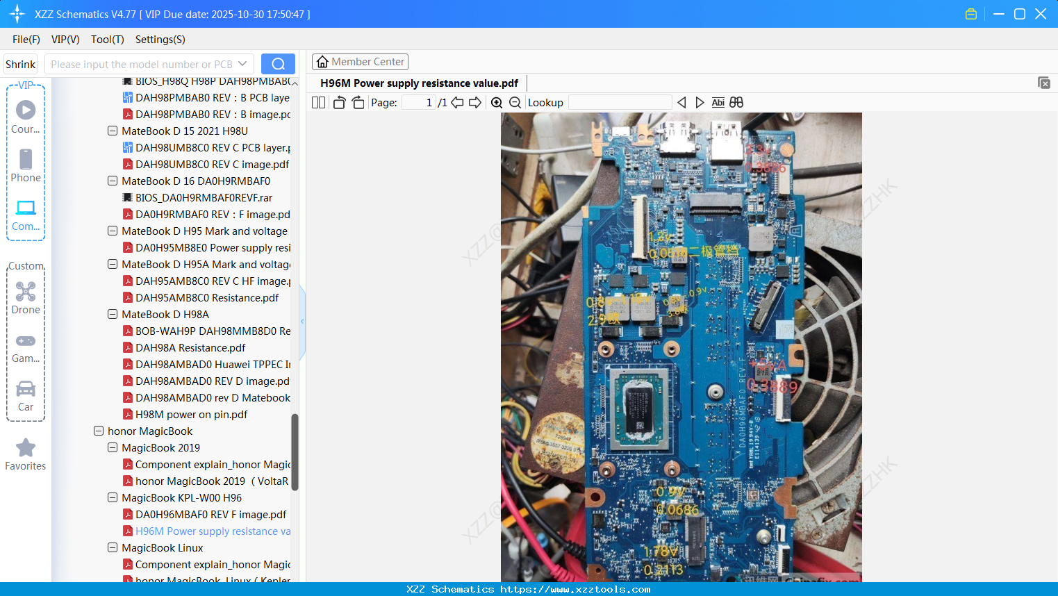Open the Member Center button

tap(360, 62)
